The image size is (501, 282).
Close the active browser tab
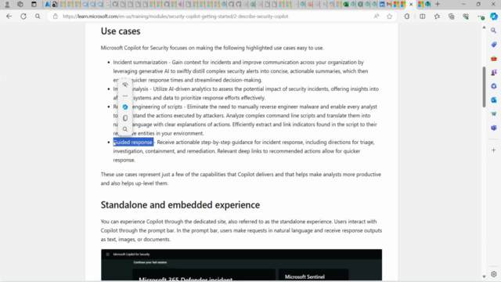(x=411, y=4)
